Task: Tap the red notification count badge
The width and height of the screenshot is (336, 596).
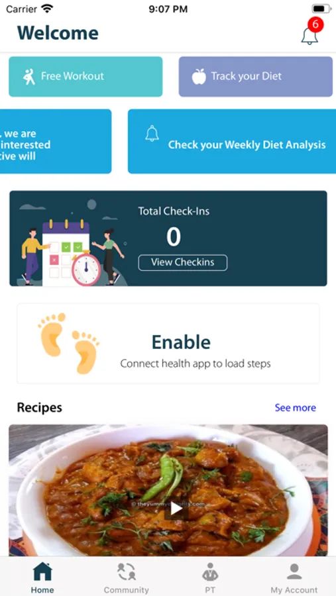Action: (315, 25)
